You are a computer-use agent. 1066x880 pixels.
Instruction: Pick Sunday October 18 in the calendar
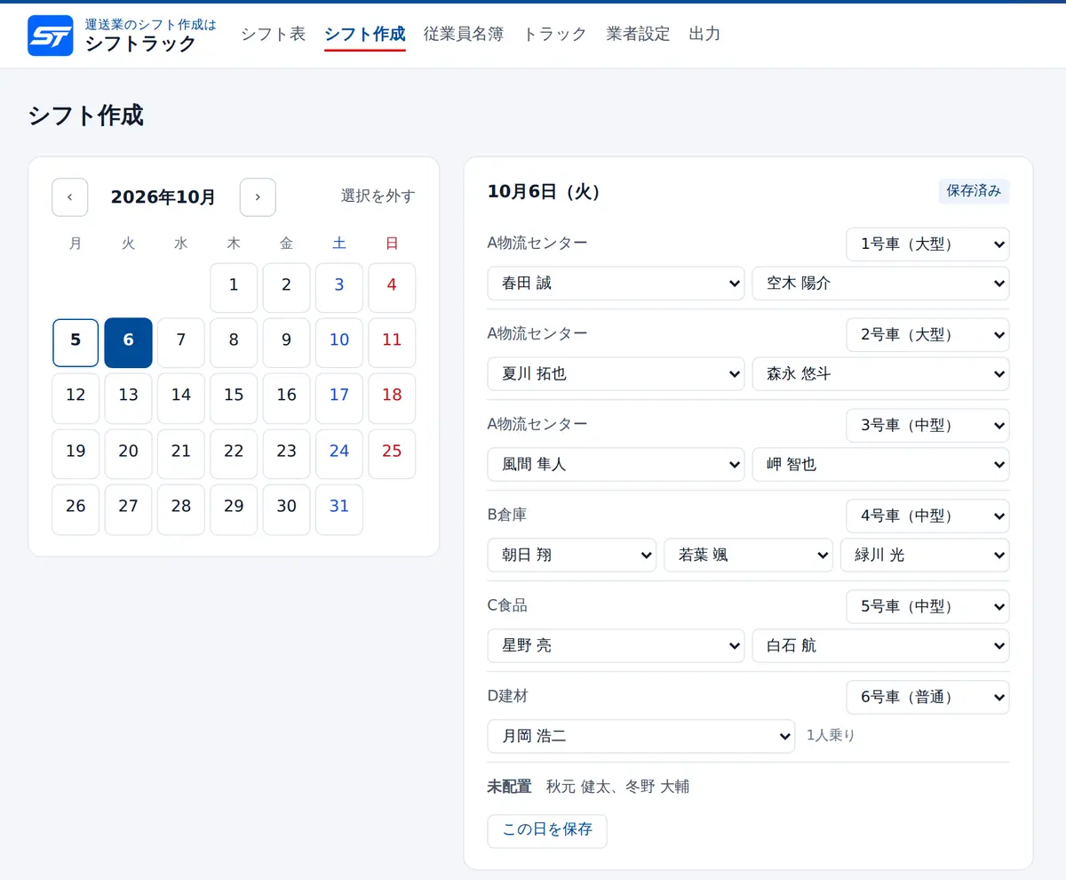392,398
